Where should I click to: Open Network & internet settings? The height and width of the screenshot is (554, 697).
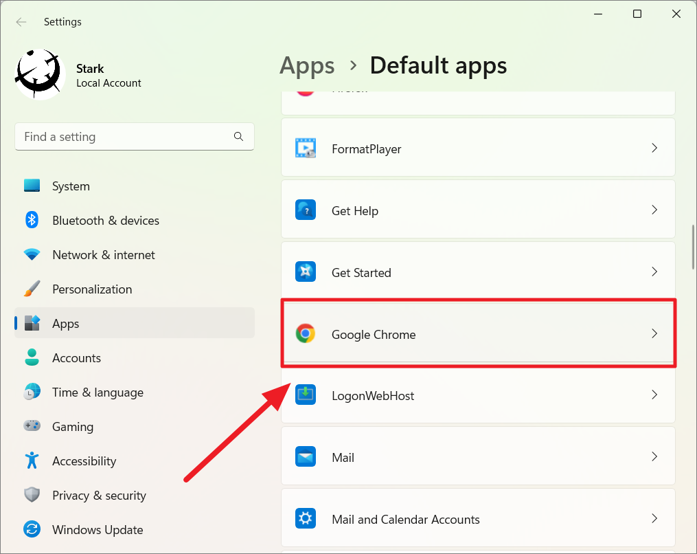point(134,254)
